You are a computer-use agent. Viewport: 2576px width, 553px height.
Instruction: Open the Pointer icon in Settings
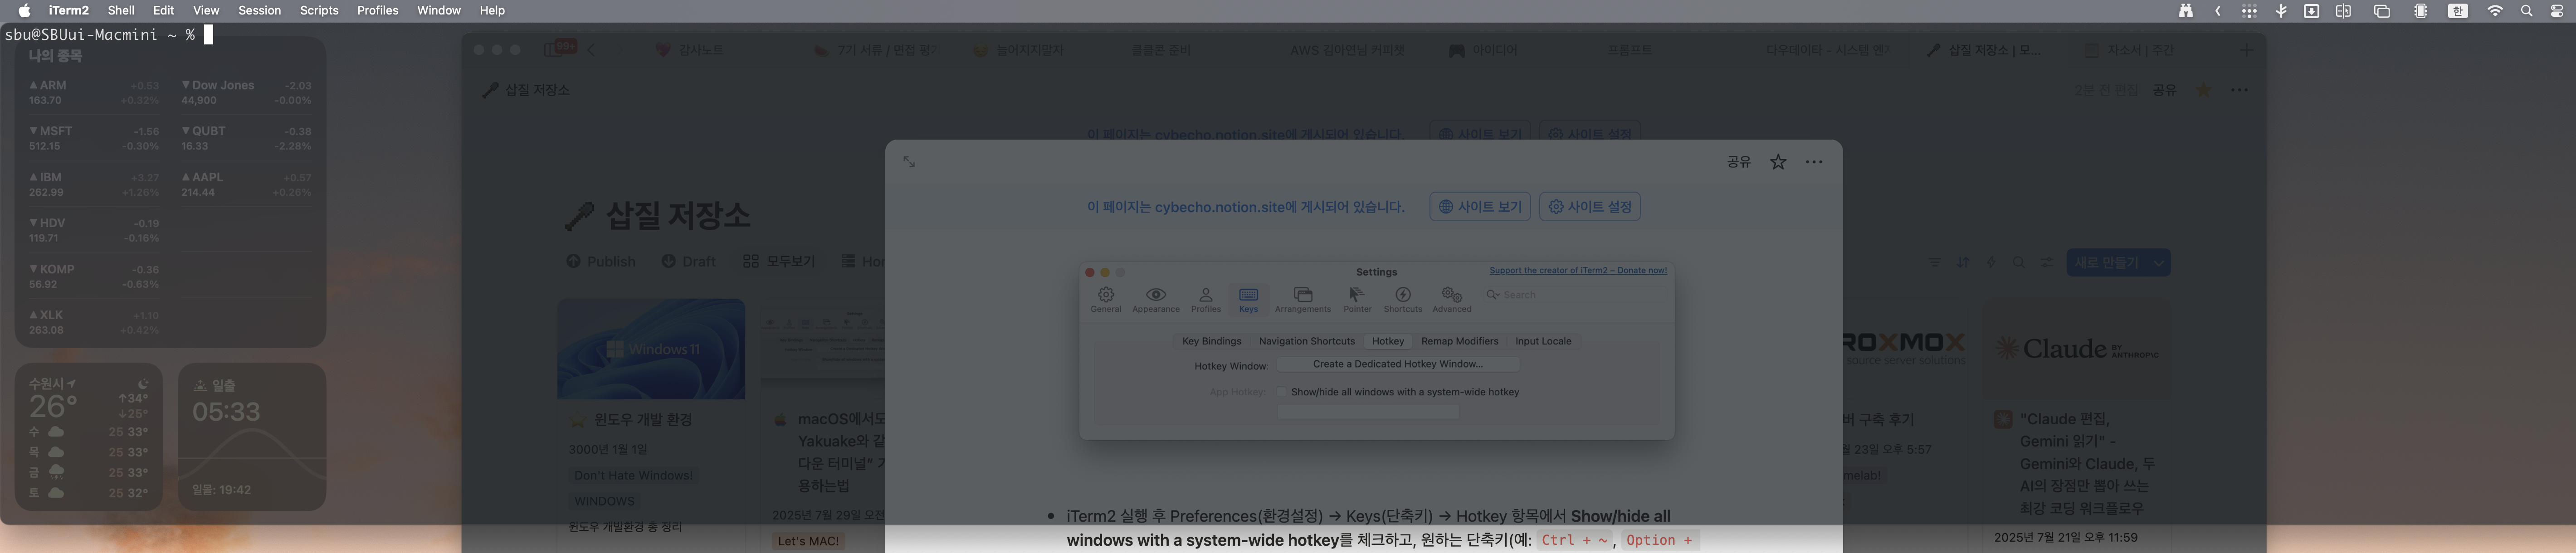pyautogui.click(x=1357, y=299)
